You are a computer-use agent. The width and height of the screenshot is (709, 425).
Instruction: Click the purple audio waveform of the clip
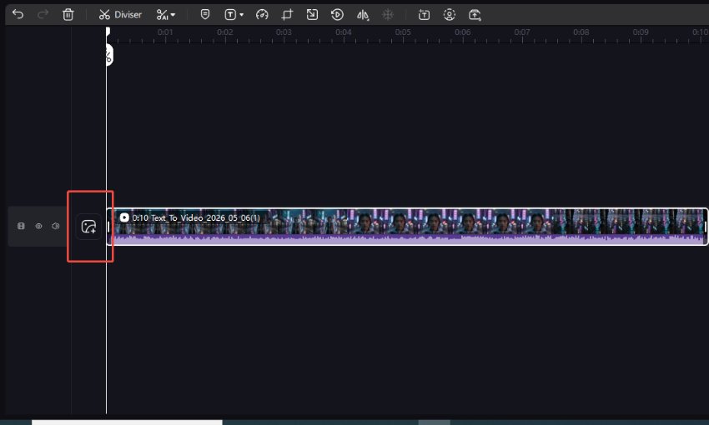tap(407, 240)
